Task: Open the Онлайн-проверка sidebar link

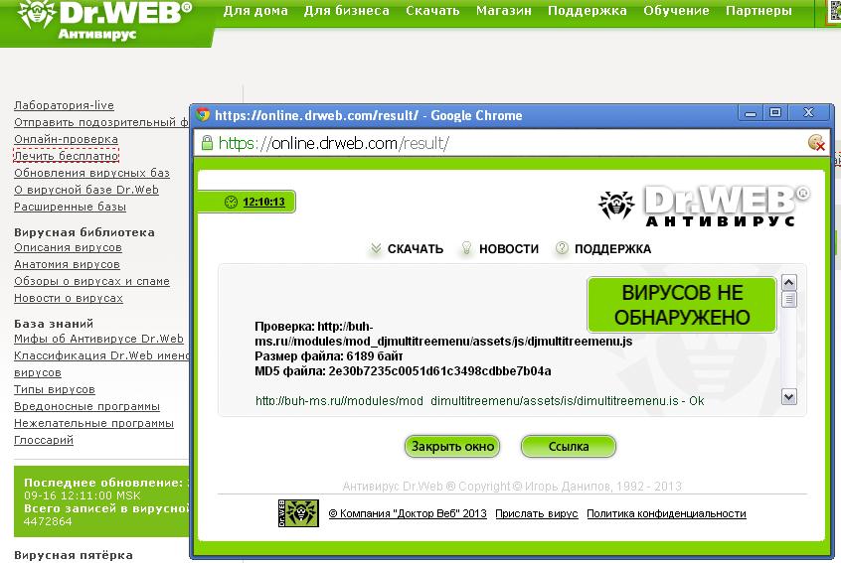Action: [66, 139]
